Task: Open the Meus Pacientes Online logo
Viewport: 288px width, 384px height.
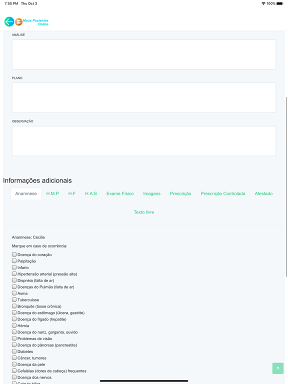Action: (x=32, y=22)
